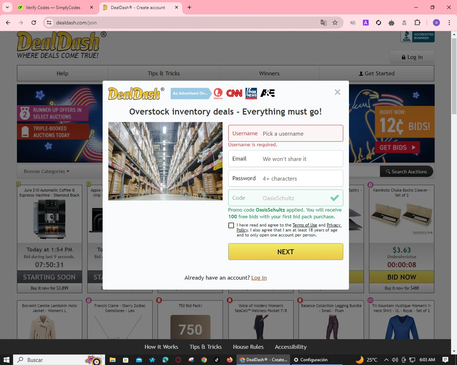
Task: Click the warehouse photo in the dialog
Action: point(165,161)
